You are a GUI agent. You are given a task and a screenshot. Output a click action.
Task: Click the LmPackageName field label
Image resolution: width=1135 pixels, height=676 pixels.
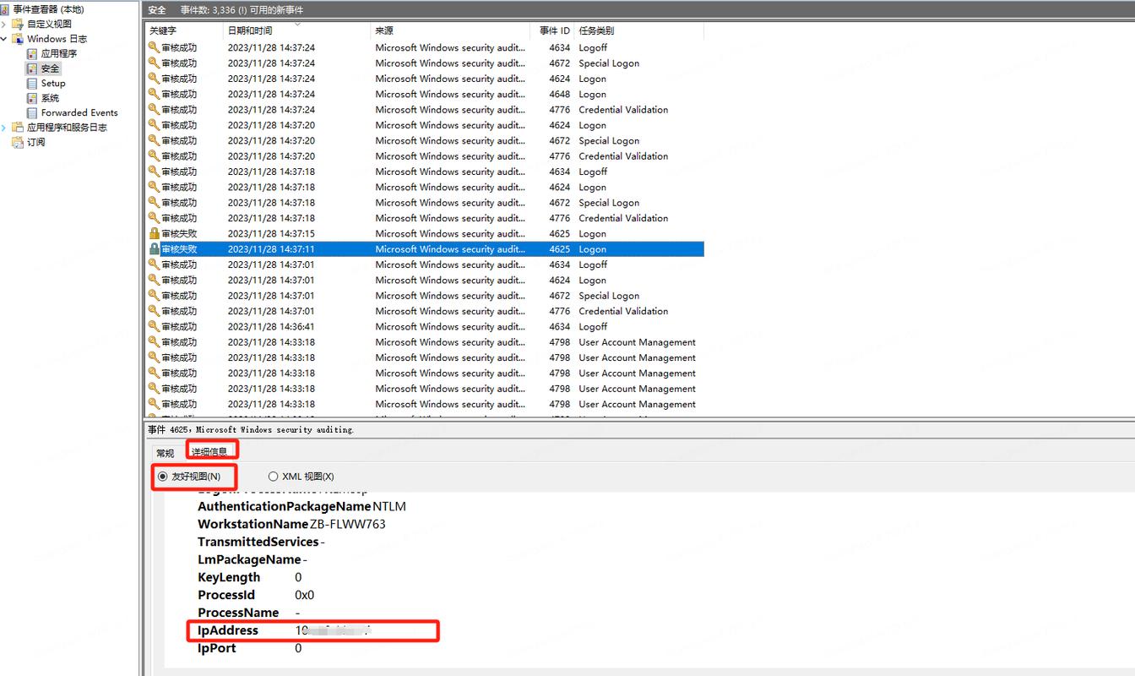click(x=249, y=559)
